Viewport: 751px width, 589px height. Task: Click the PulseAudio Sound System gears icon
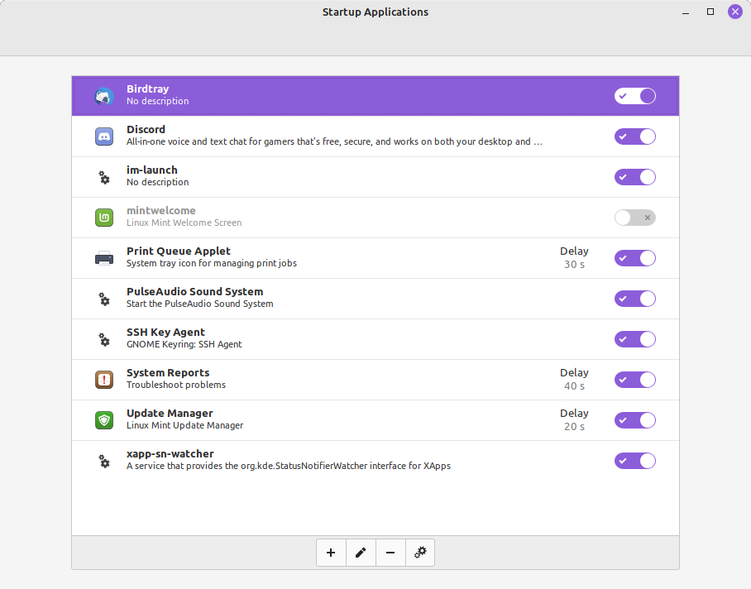(x=104, y=299)
